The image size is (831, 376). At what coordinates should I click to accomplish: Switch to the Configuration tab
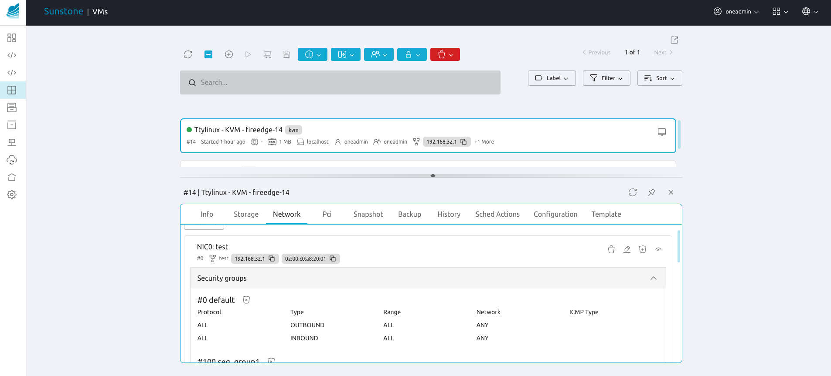555,215
